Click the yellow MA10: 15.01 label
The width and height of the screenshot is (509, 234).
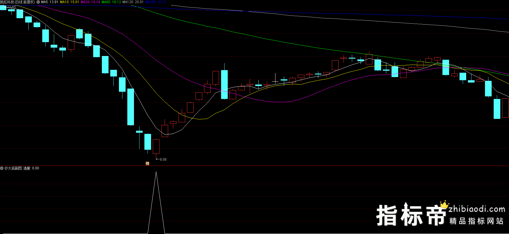(x=69, y=2)
